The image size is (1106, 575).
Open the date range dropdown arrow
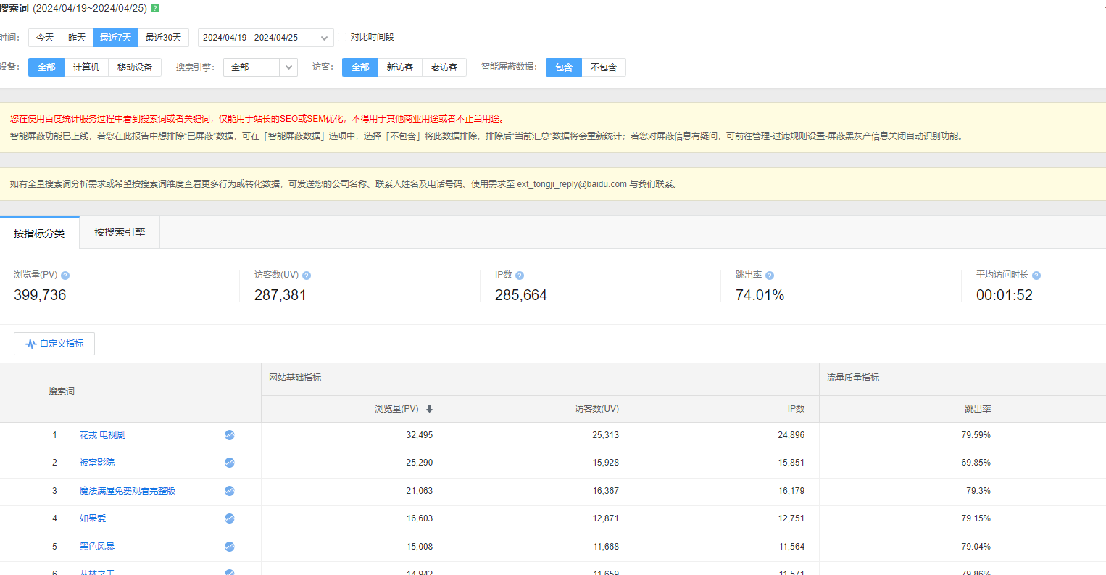324,38
